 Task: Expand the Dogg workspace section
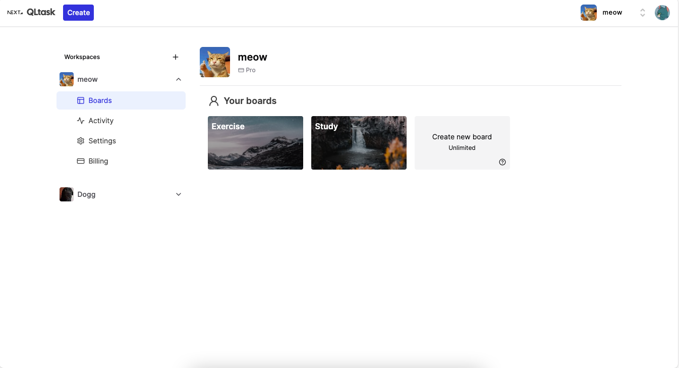coord(179,194)
